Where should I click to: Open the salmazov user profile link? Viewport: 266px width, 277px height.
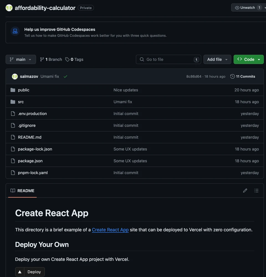(29, 76)
